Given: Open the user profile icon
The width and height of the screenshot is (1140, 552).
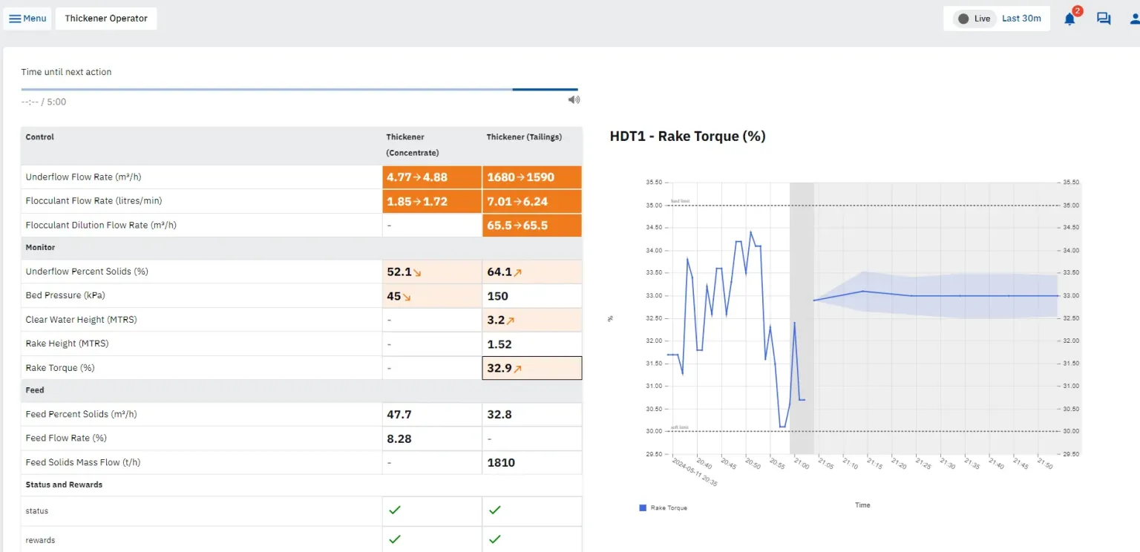Looking at the screenshot, I should pyautogui.click(x=1133, y=19).
